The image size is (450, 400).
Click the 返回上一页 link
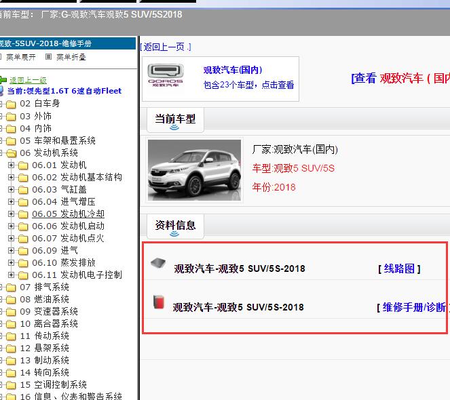coord(166,47)
